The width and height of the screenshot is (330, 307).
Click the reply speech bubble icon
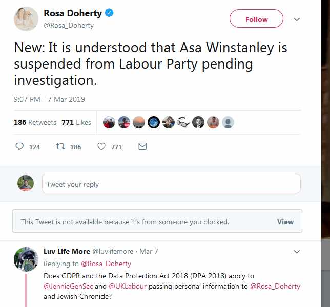20,147
